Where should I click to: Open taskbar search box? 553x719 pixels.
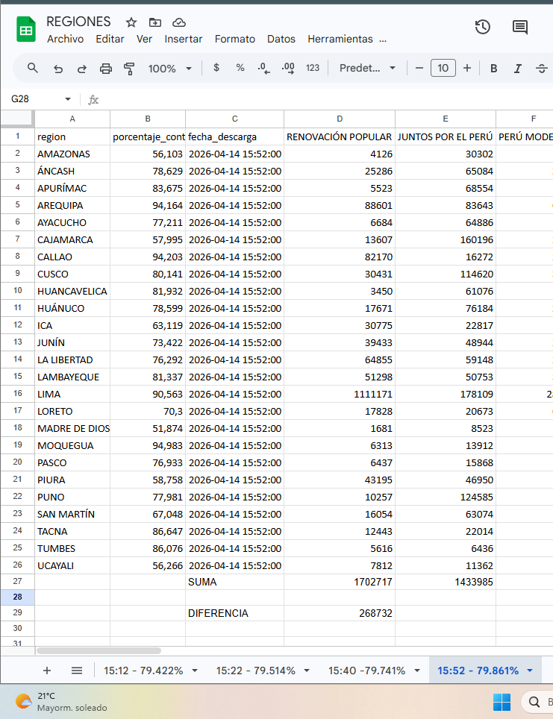pos(538,702)
